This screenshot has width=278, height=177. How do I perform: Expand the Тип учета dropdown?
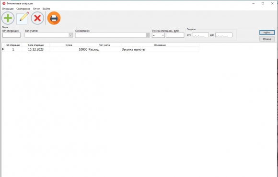70,35
